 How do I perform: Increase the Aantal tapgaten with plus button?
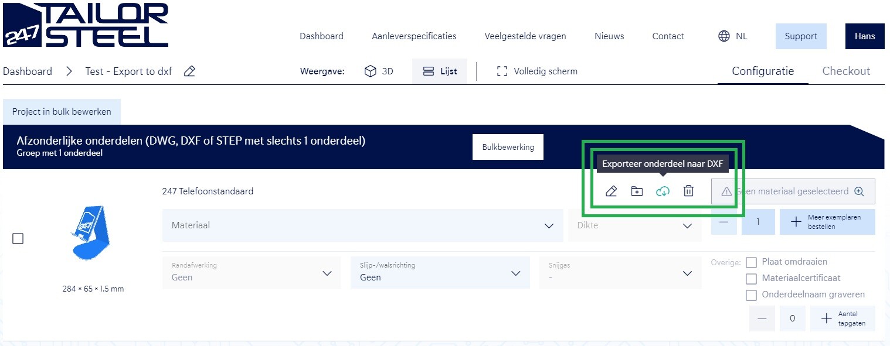(826, 318)
